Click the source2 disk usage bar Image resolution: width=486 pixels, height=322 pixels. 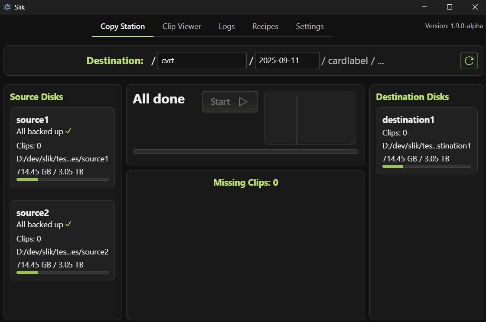[x=62, y=272]
